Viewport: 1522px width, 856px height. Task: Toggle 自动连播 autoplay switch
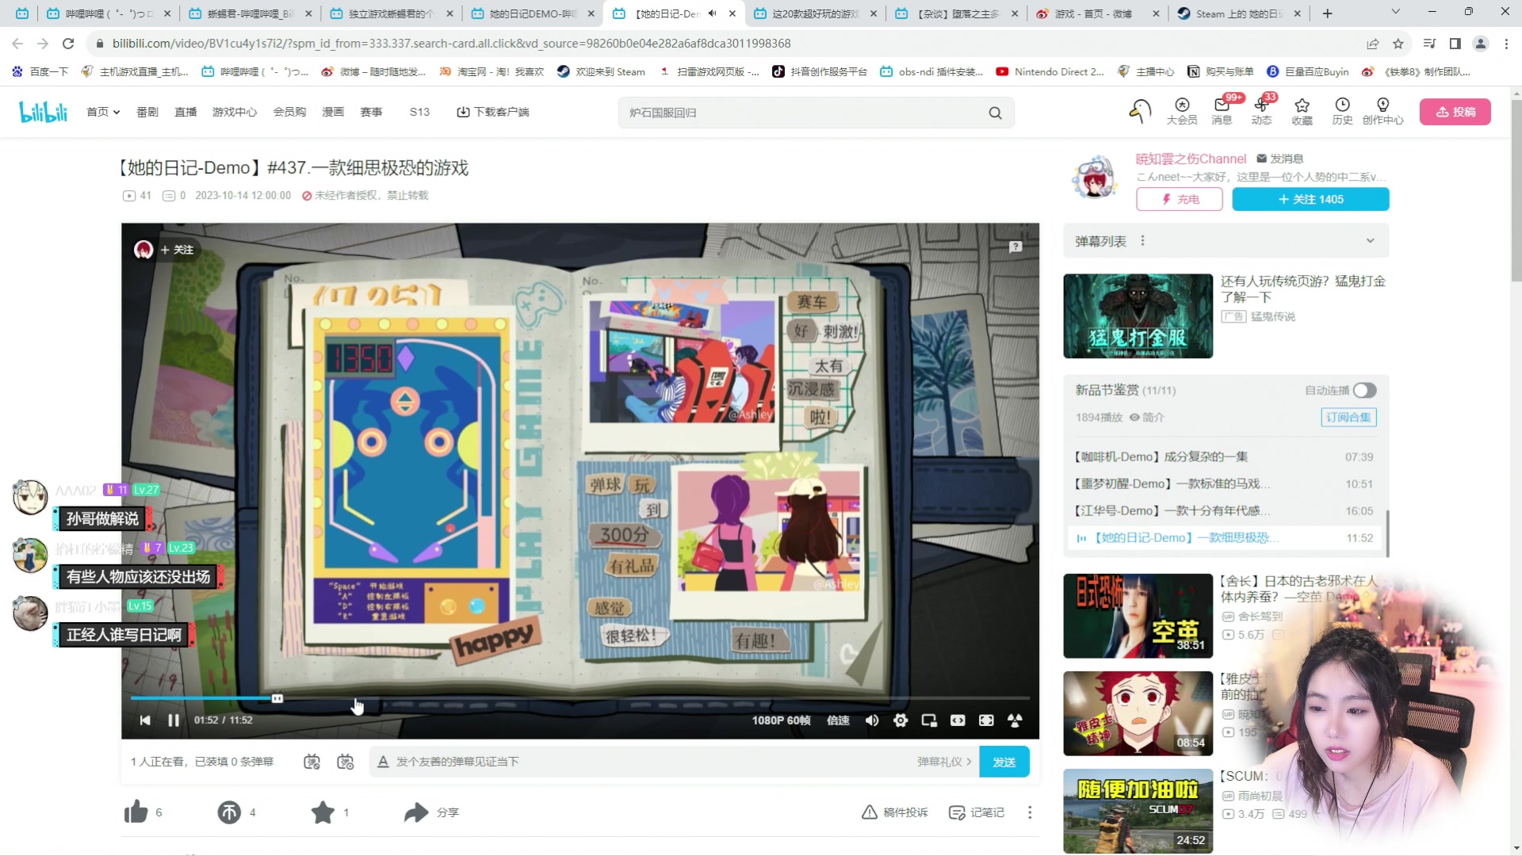click(x=1363, y=390)
